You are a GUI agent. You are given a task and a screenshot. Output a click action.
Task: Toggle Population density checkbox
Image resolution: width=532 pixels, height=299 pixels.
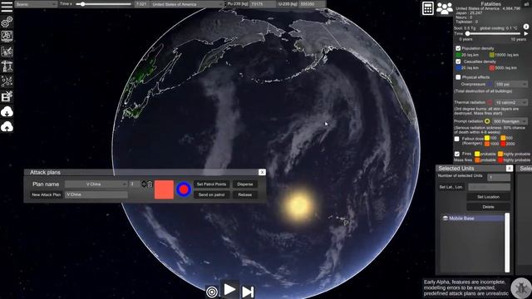coord(458,48)
